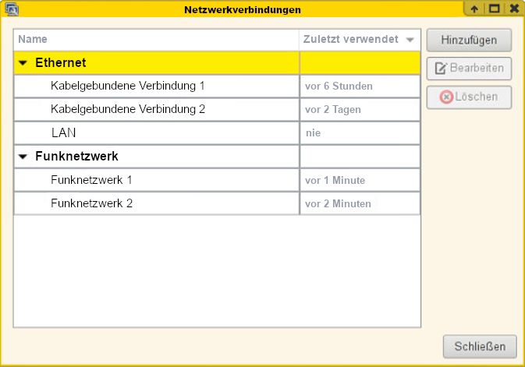Click the empty area below the list
The image size is (525, 367).
[x=217, y=273]
